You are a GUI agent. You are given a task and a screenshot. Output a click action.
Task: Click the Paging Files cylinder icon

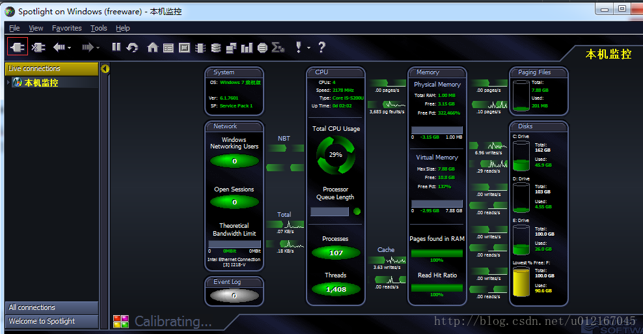[x=521, y=96]
